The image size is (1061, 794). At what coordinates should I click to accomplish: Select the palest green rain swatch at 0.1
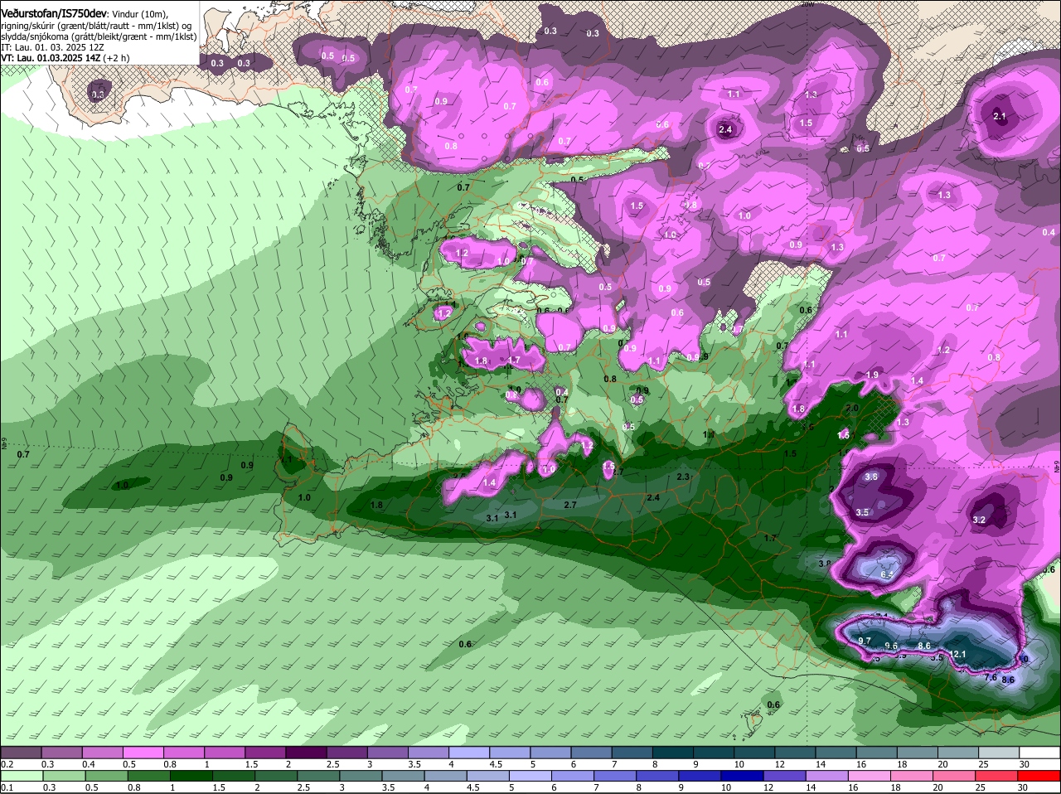click(x=21, y=776)
